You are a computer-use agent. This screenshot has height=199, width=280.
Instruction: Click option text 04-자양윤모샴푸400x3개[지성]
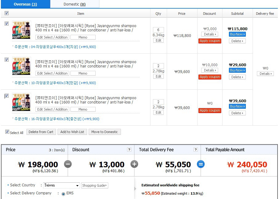pos(54,47)
